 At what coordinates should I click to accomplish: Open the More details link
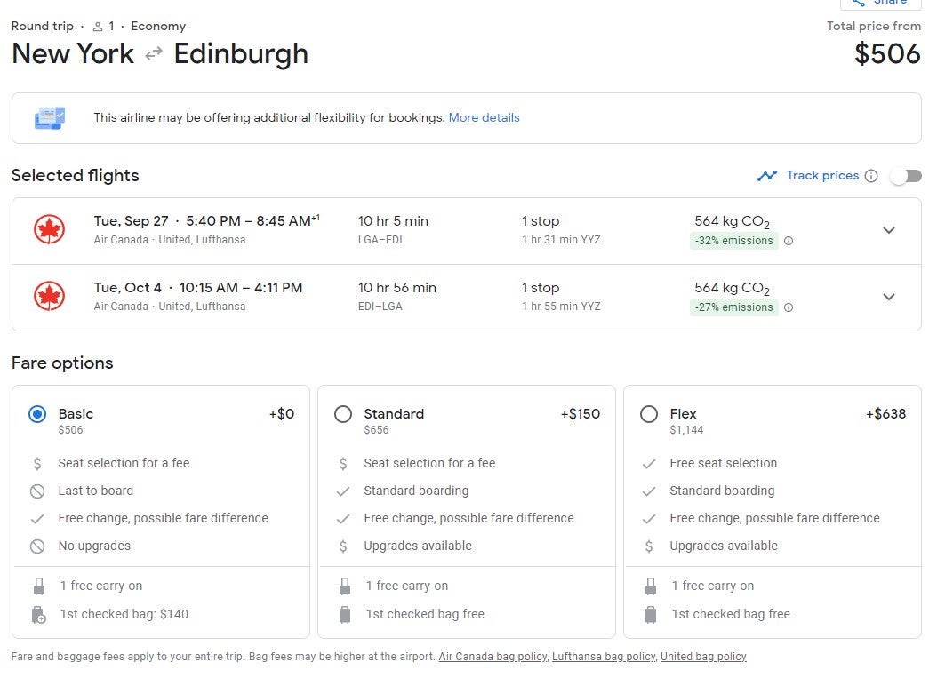(x=484, y=117)
